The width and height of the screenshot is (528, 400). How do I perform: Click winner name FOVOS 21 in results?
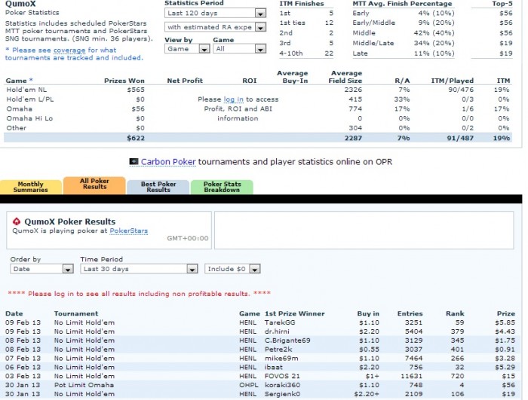point(282,376)
